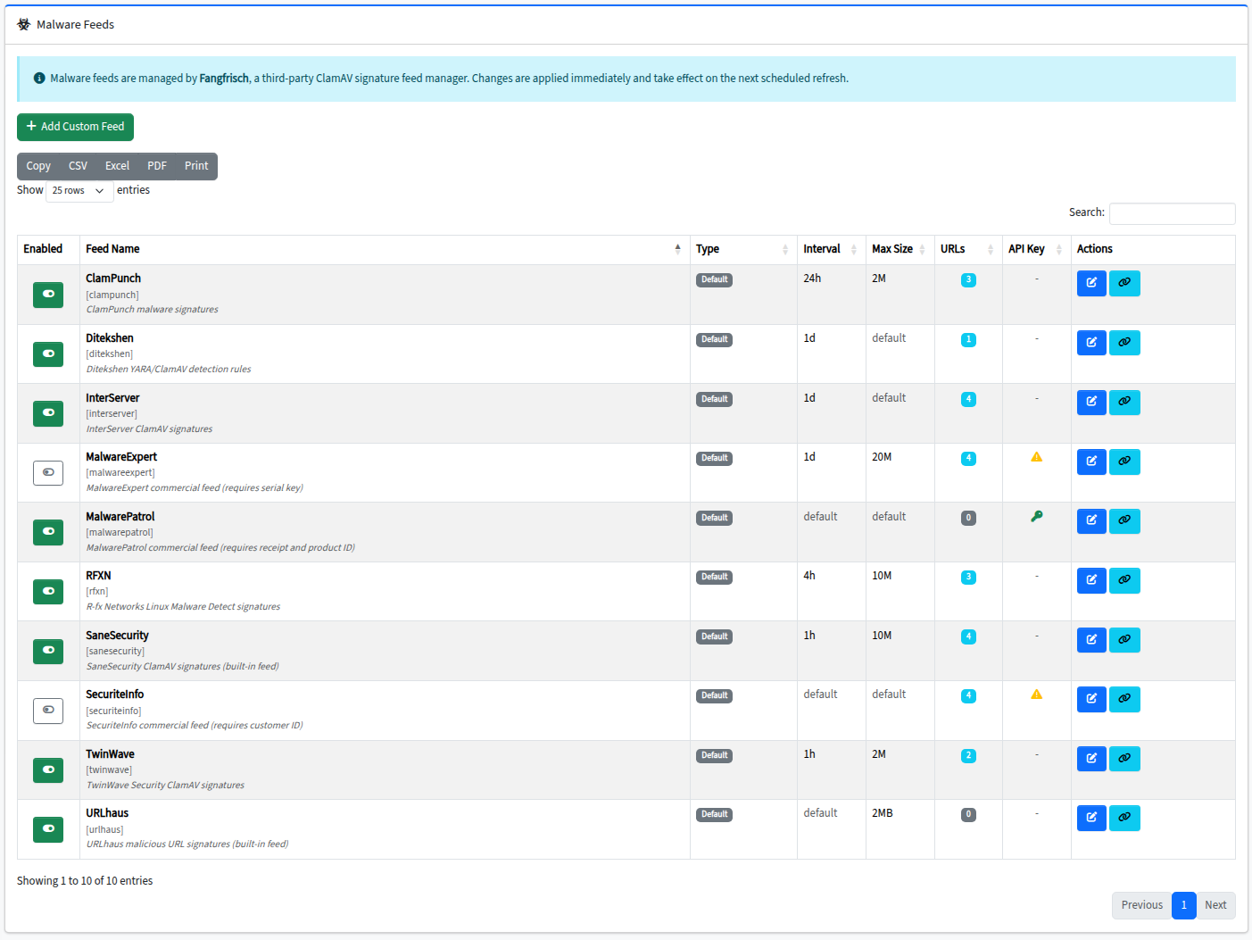Edit the Ditekshen feed
Screen dimensions: 1252x940
coord(1091,343)
